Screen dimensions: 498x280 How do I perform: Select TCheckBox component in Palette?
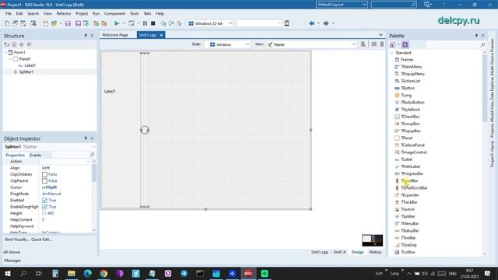[410, 117]
